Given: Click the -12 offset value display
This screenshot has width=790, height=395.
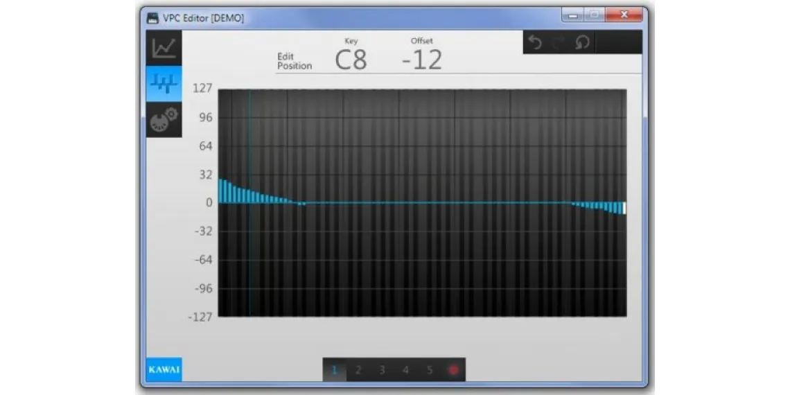Looking at the screenshot, I should pos(421,60).
